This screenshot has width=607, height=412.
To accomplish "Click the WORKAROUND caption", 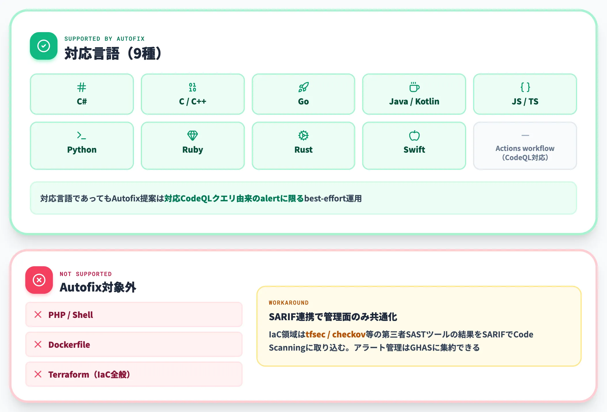I will tap(289, 303).
